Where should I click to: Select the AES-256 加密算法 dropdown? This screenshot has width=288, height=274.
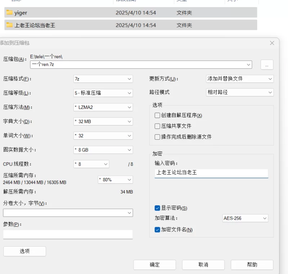pyautogui.click(x=245, y=218)
